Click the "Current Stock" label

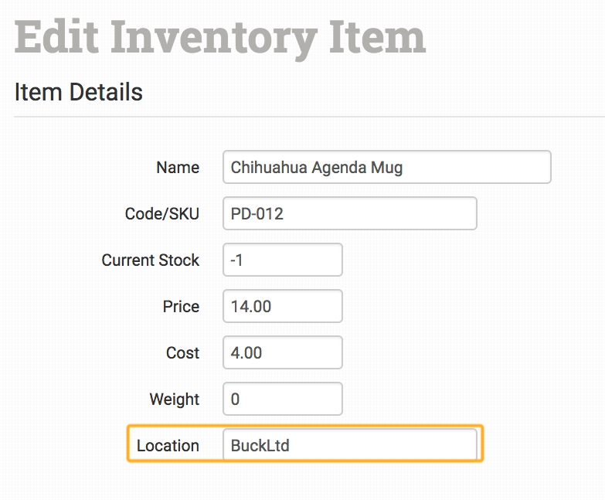151,260
